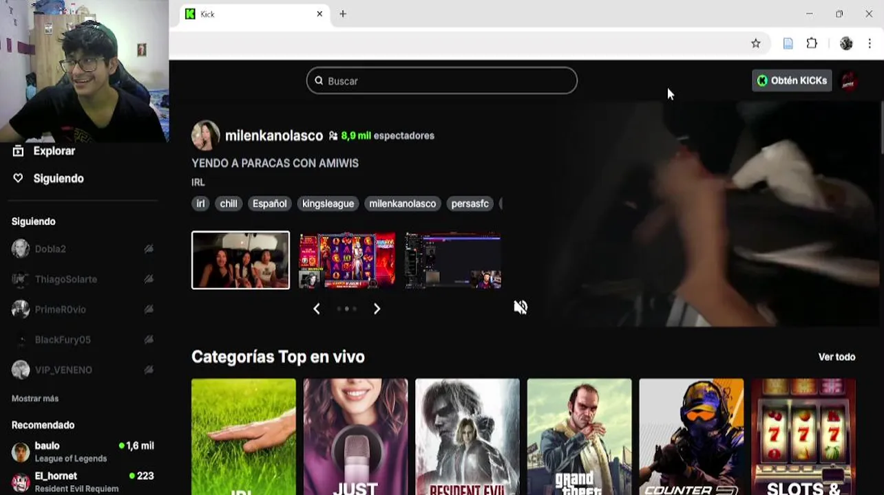The image size is (884, 495).
Task: Bookmark this page with star icon
Action: coord(756,43)
